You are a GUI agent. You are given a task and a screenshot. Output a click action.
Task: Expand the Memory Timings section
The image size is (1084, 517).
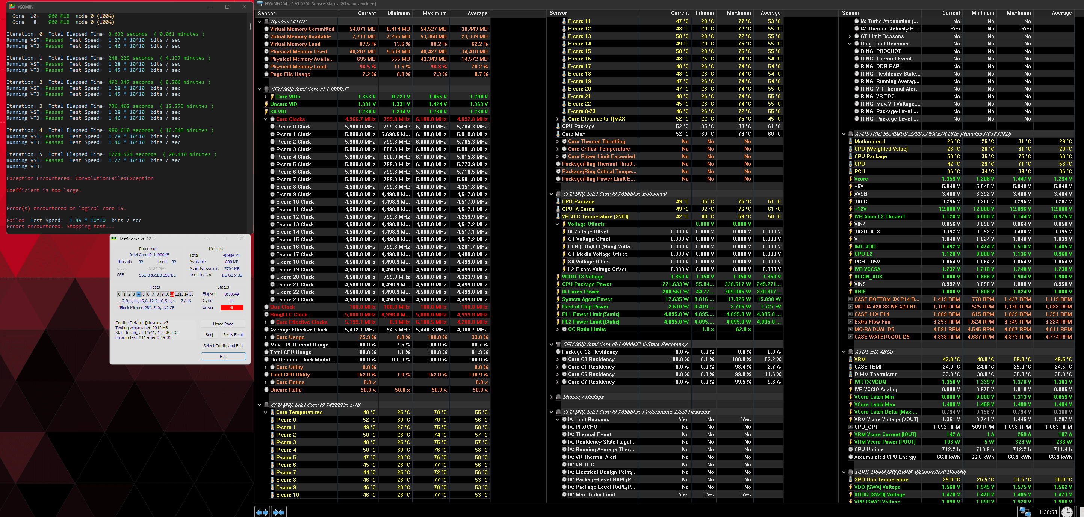(551, 397)
